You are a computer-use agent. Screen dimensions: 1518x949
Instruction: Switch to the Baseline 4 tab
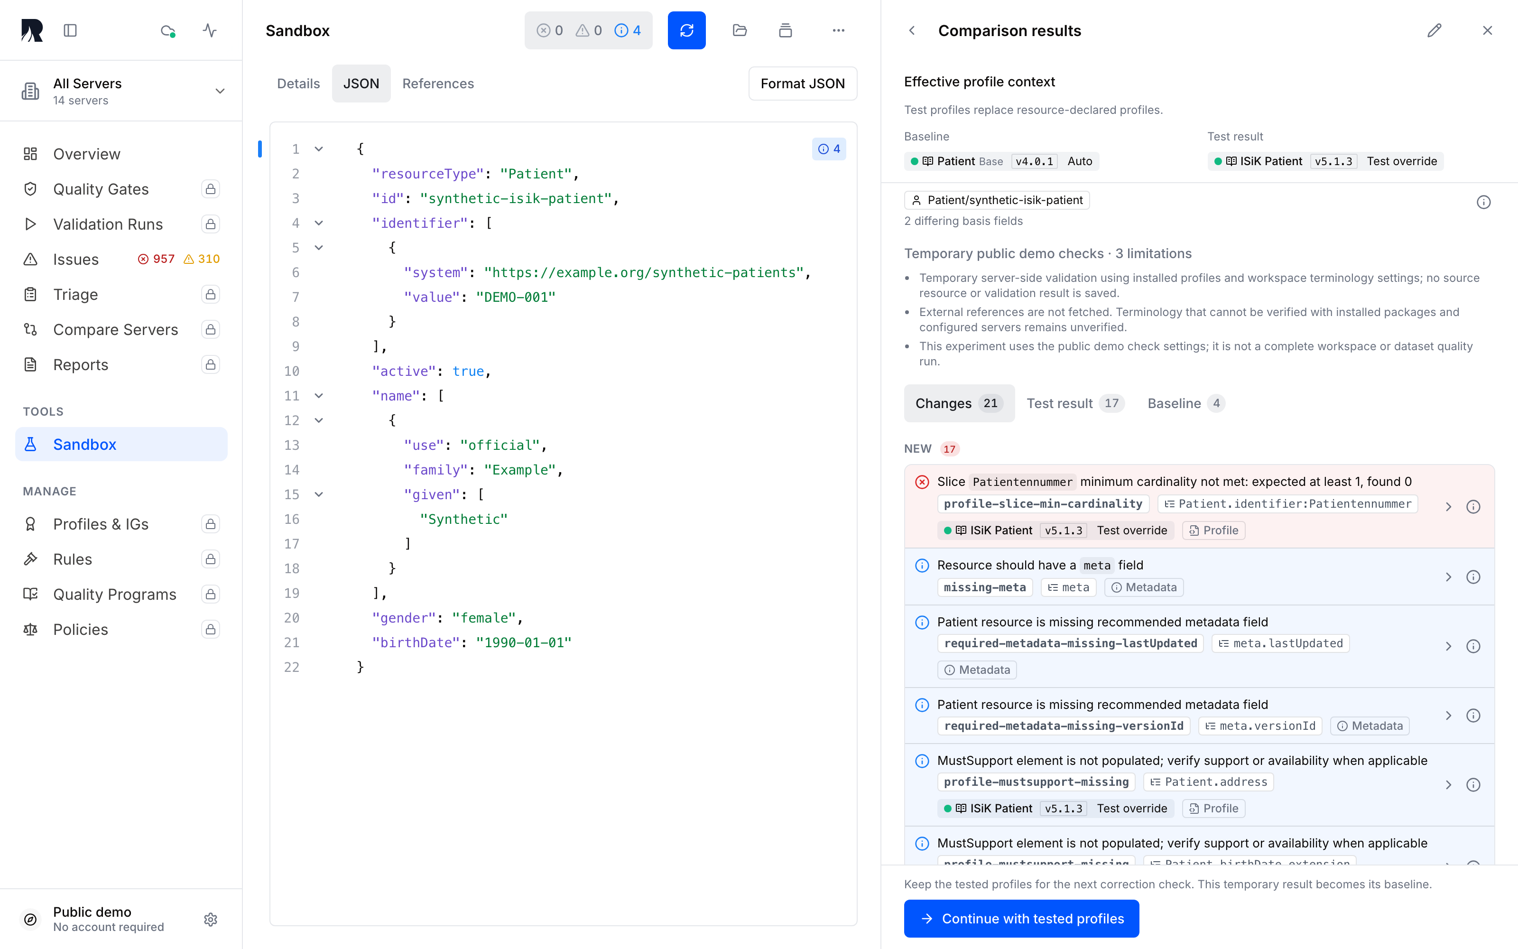pyautogui.click(x=1185, y=403)
